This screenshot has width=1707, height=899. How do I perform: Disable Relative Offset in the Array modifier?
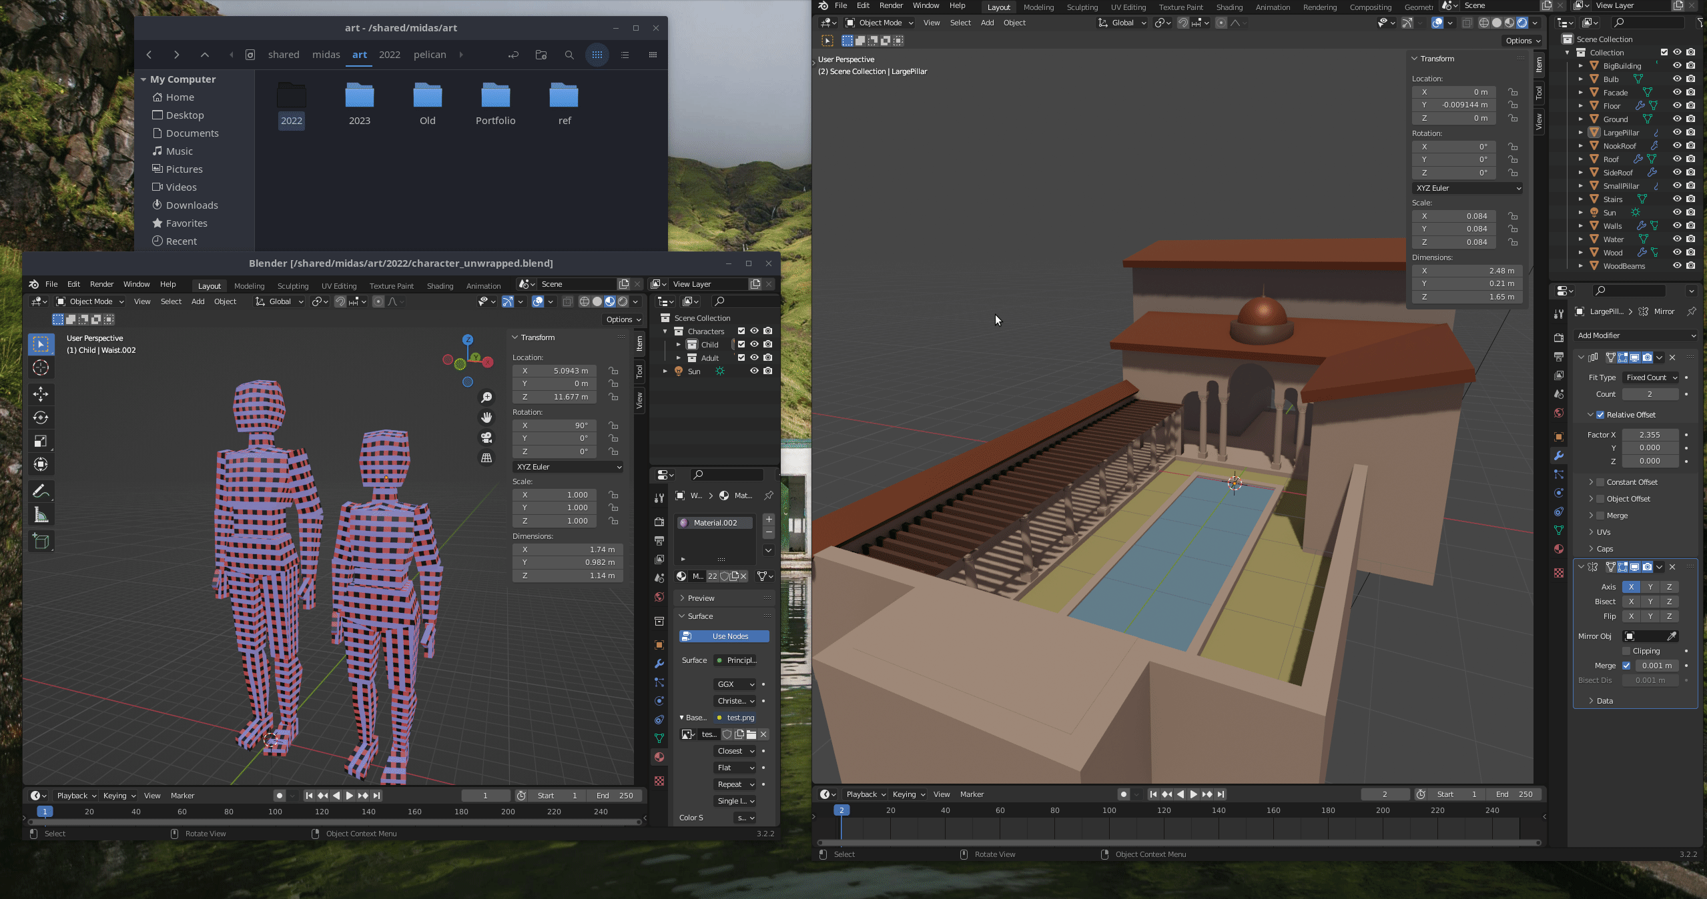(1601, 414)
